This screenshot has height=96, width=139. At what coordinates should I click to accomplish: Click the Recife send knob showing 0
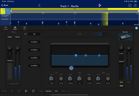129,49
